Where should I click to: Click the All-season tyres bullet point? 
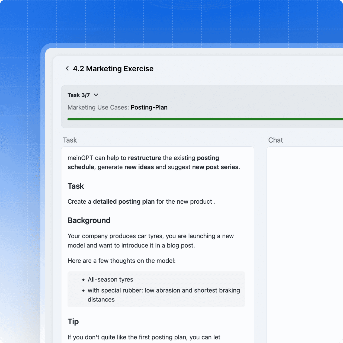110,279
